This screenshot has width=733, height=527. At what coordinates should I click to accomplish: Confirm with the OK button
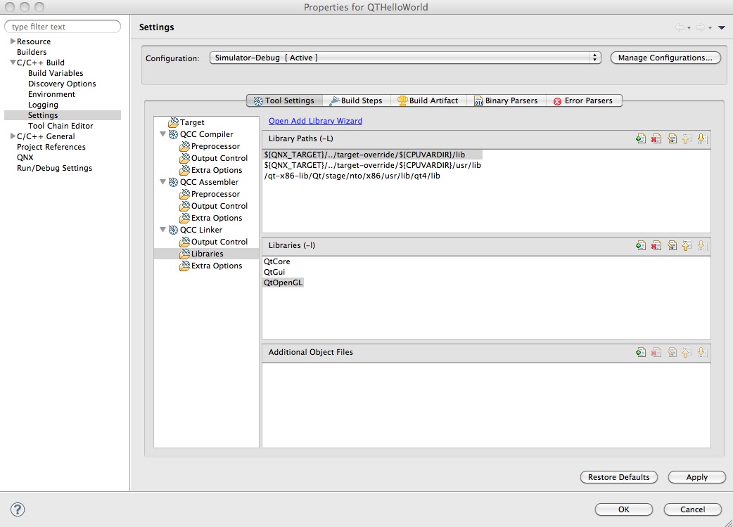[x=623, y=509]
